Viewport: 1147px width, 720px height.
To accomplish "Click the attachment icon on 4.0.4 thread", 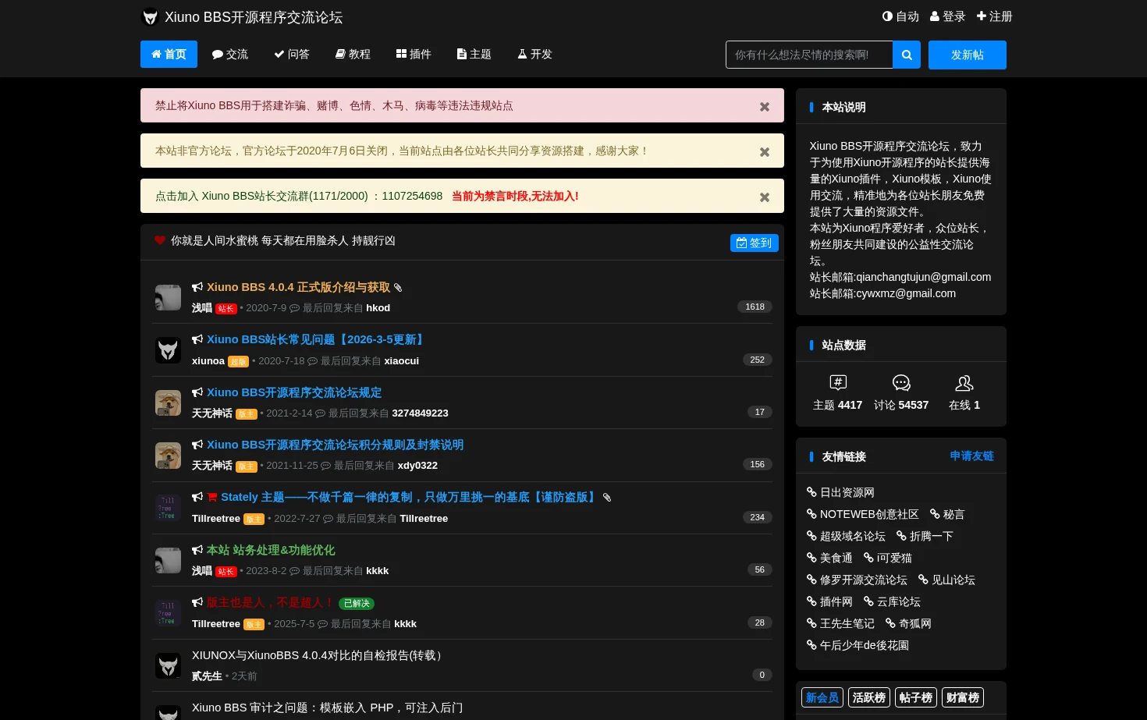I will tap(398, 288).
